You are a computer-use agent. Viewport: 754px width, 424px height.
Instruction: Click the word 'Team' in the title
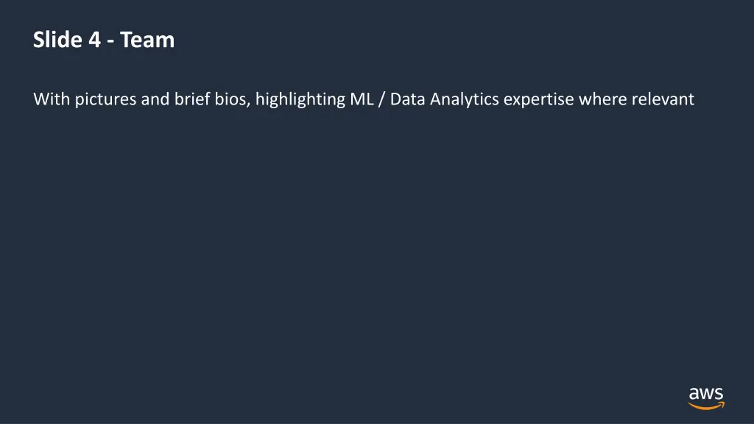click(147, 40)
